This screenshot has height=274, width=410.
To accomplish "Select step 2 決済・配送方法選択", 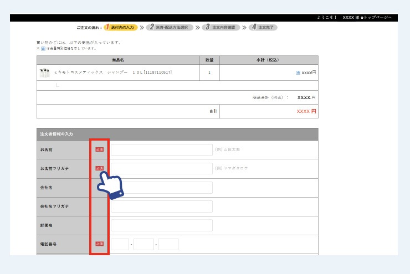I will click(170, 27).
